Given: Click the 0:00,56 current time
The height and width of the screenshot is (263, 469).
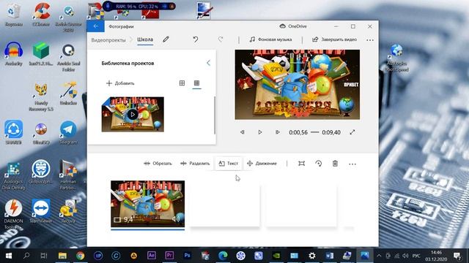Looking at the screenshot, I should pyautogui.click(x=298, y=132).
